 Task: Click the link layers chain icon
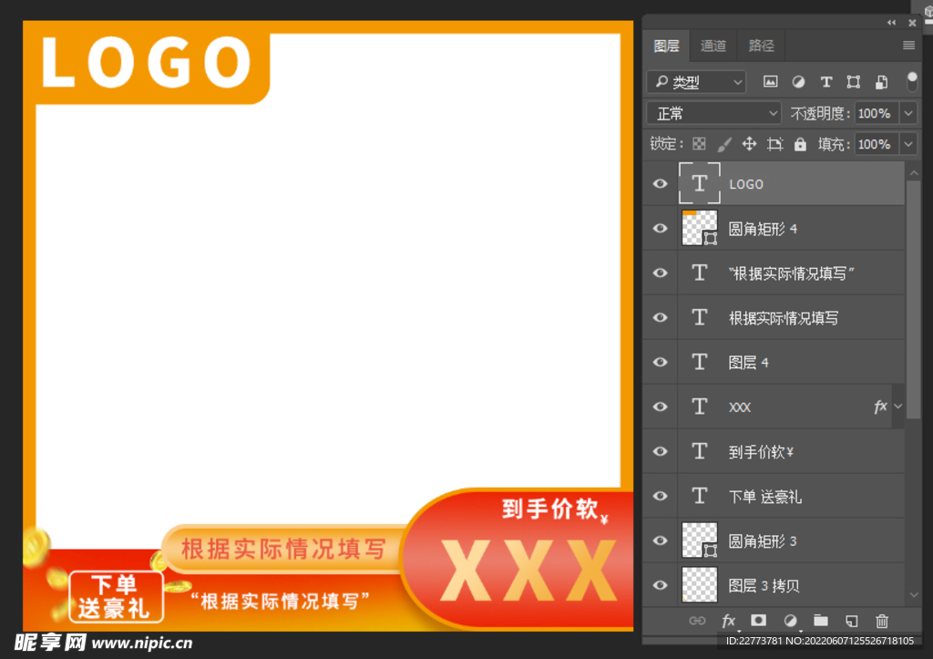(697, 621)
